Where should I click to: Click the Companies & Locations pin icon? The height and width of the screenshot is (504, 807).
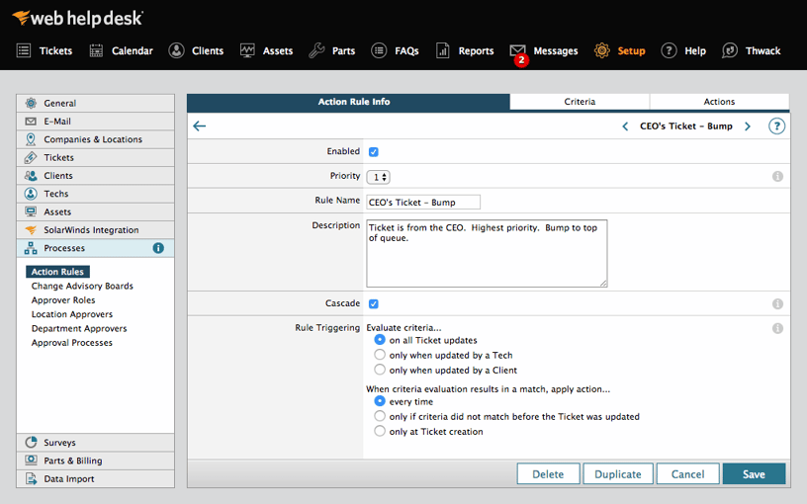(31, 139)
